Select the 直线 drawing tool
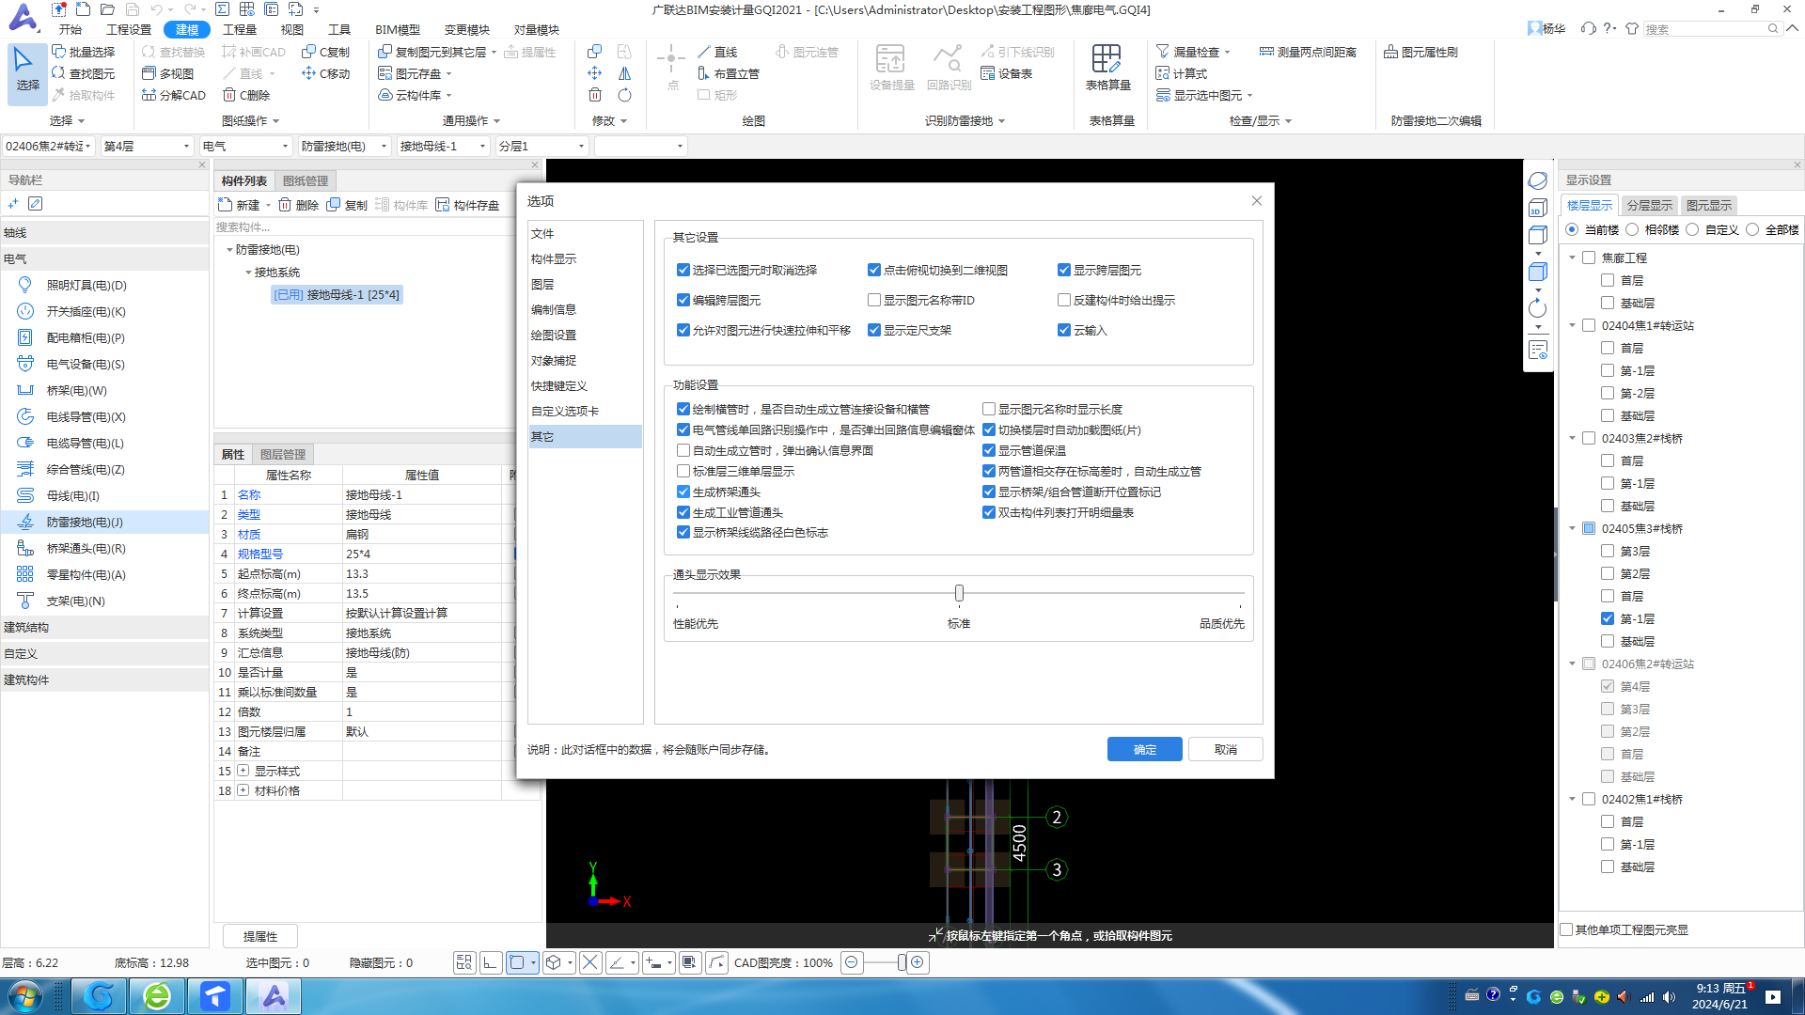This screenshot has height=1015, width=1805. click(717, 52)
